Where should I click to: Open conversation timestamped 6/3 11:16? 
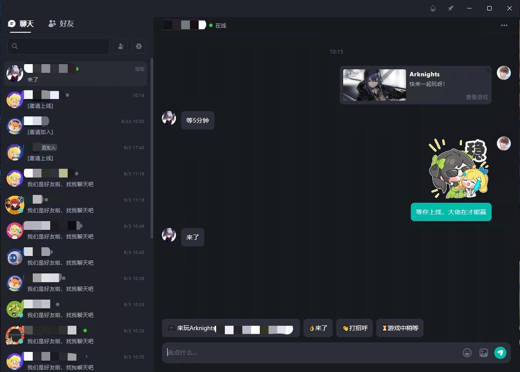coord(76,205)
